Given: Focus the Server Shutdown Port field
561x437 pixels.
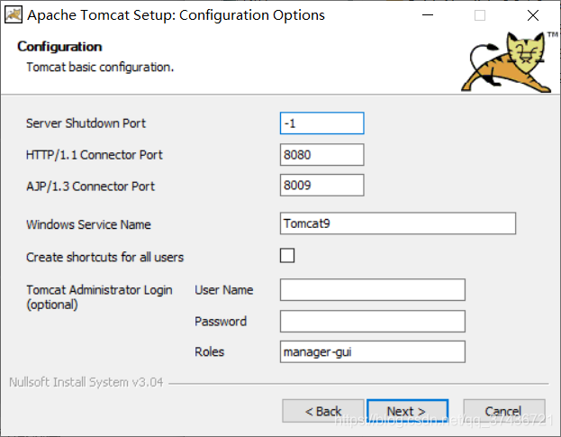Looking at the screenshot, I should click(x=322, y=123).
